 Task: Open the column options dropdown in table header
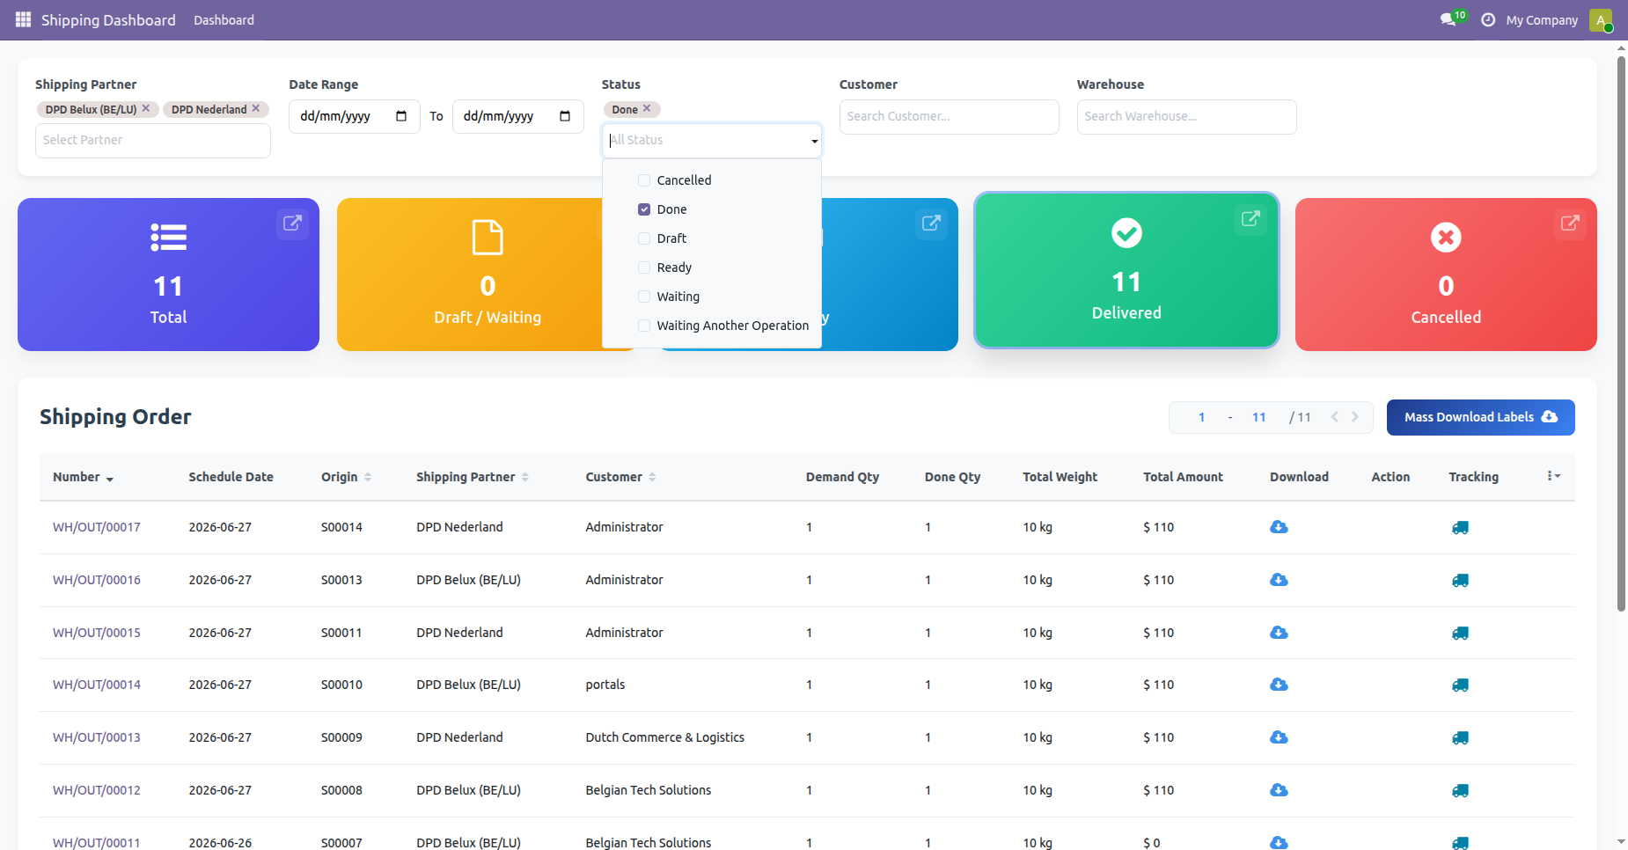[1554, 476]
